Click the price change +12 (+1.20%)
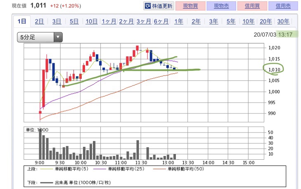 coord(66,6)
